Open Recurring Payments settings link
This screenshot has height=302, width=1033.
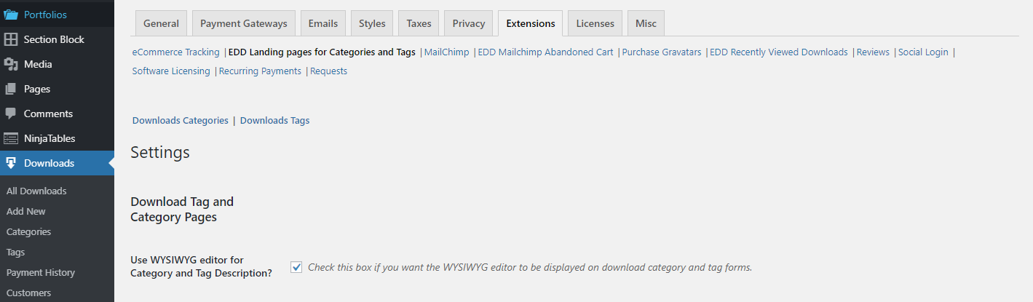click(260, 71)
